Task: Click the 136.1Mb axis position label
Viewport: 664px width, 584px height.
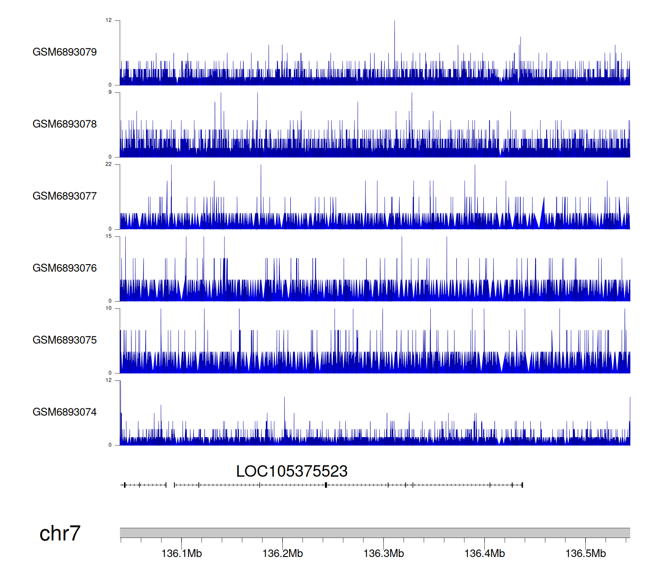Action: coord(181,553)
